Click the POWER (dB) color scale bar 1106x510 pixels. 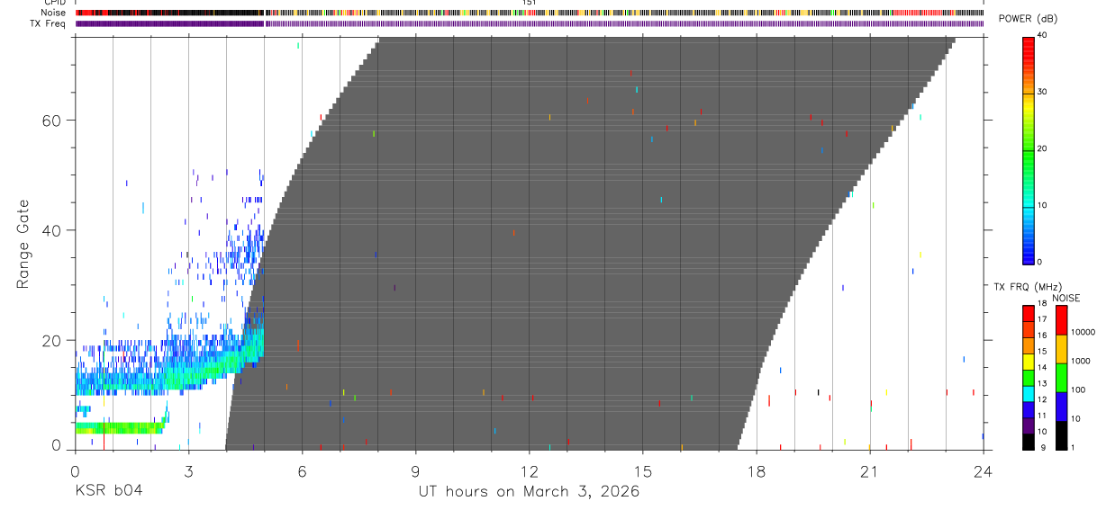click(1029, 149)
